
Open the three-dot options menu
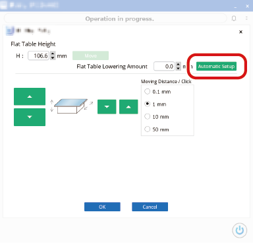point(246,18)
